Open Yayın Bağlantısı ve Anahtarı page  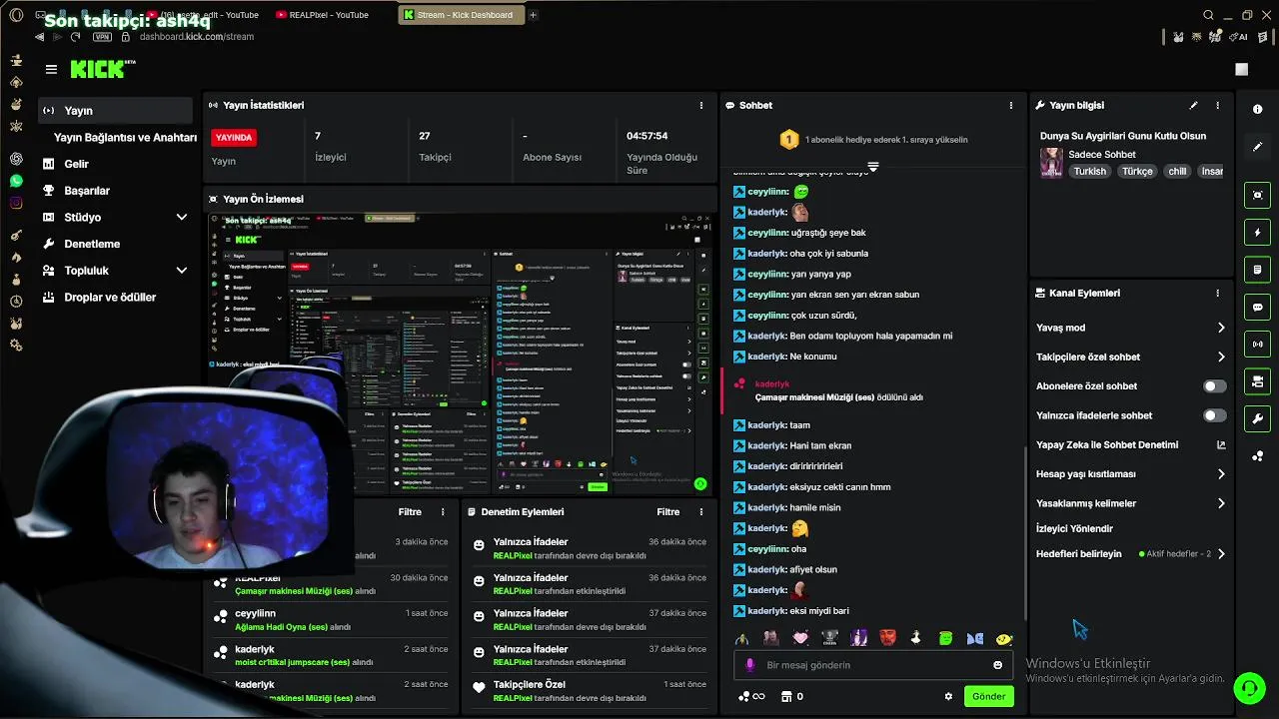click(x=125, y=138)
